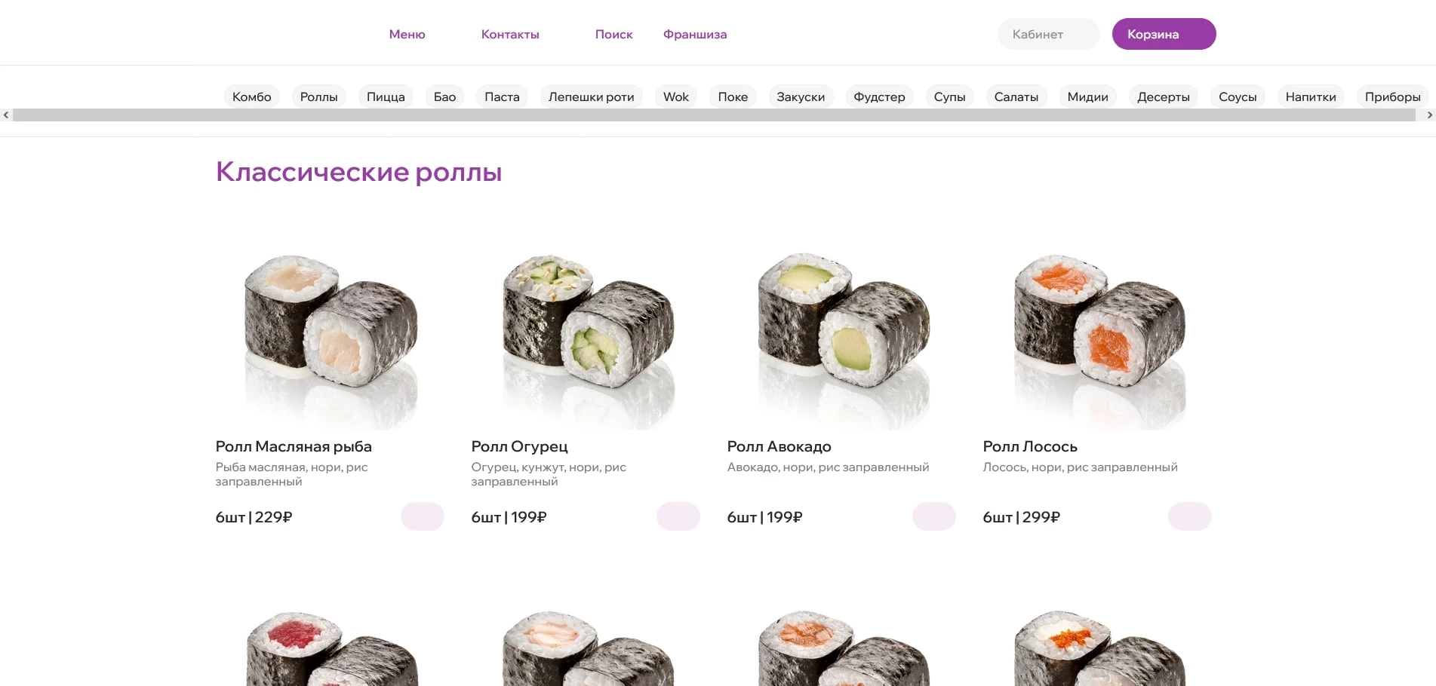Add Ролл Масляная рыба to cart
The width and height of the screenshot is (1436, 686).
point(423,516)
